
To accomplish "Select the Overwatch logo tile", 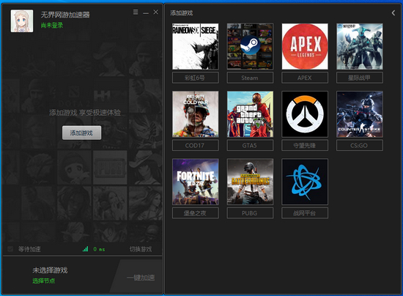I will point(305,114).
